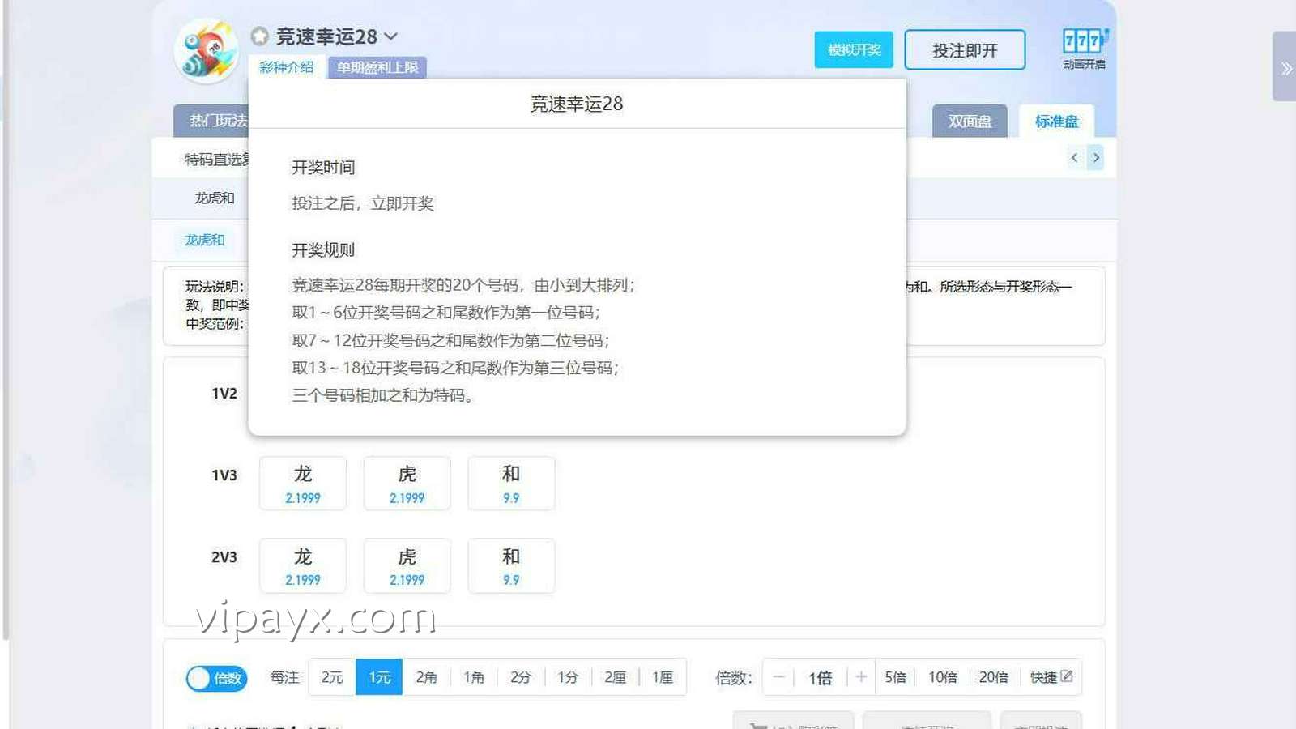1296x729 pixels.
Task: Click the 开奖规则 heading in the popup
Action: click(x=323, y=250)
